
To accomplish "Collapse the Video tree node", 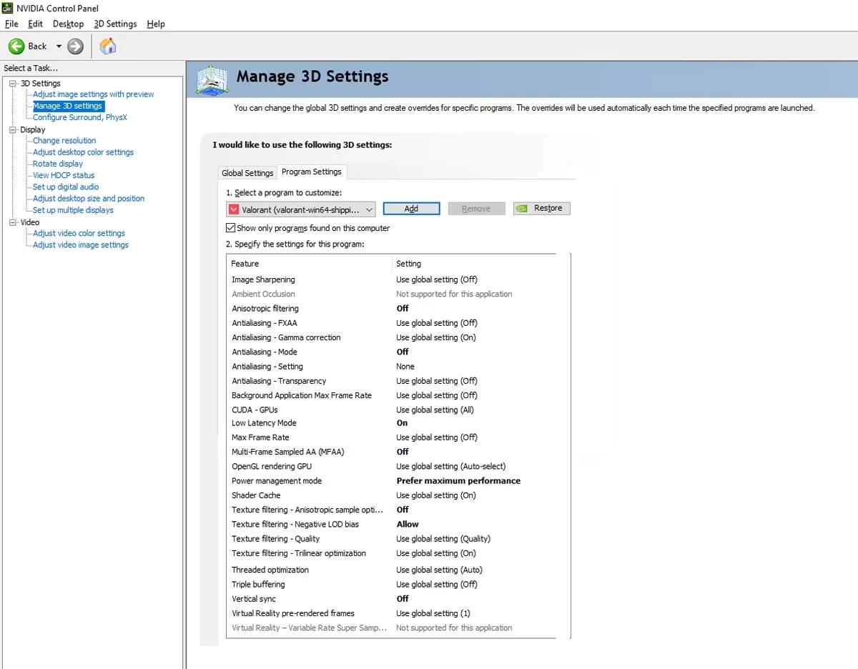I will 13,222.
